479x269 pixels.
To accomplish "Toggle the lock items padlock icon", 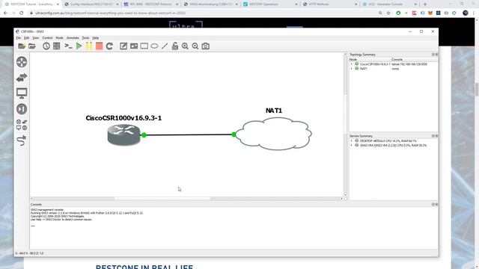I will click(x=174, y=46).
